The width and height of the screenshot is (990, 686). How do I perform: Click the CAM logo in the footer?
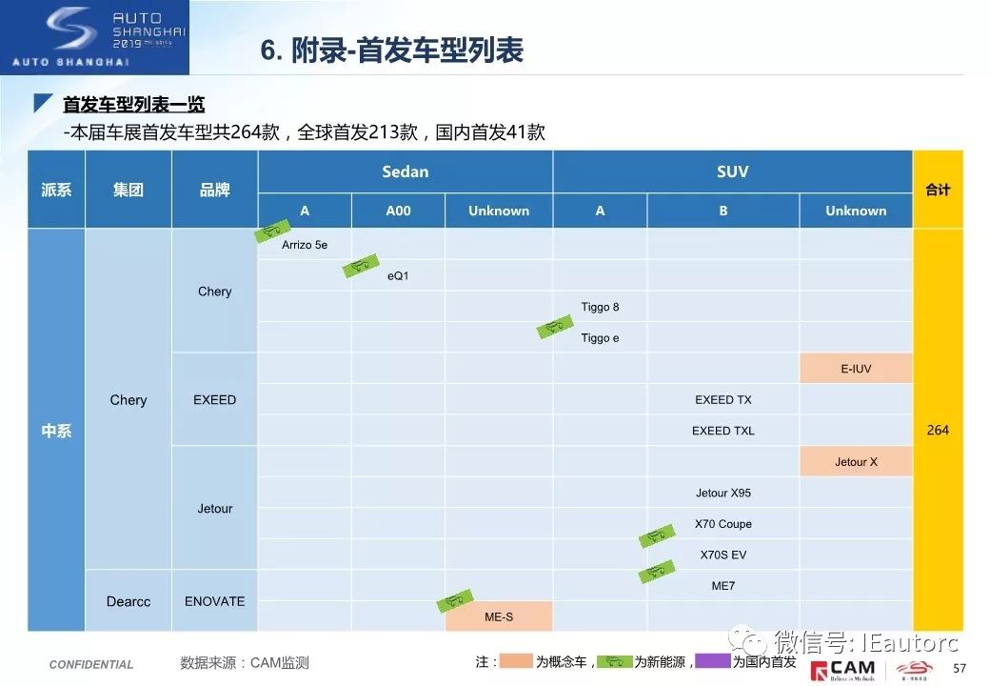point(842,669)
